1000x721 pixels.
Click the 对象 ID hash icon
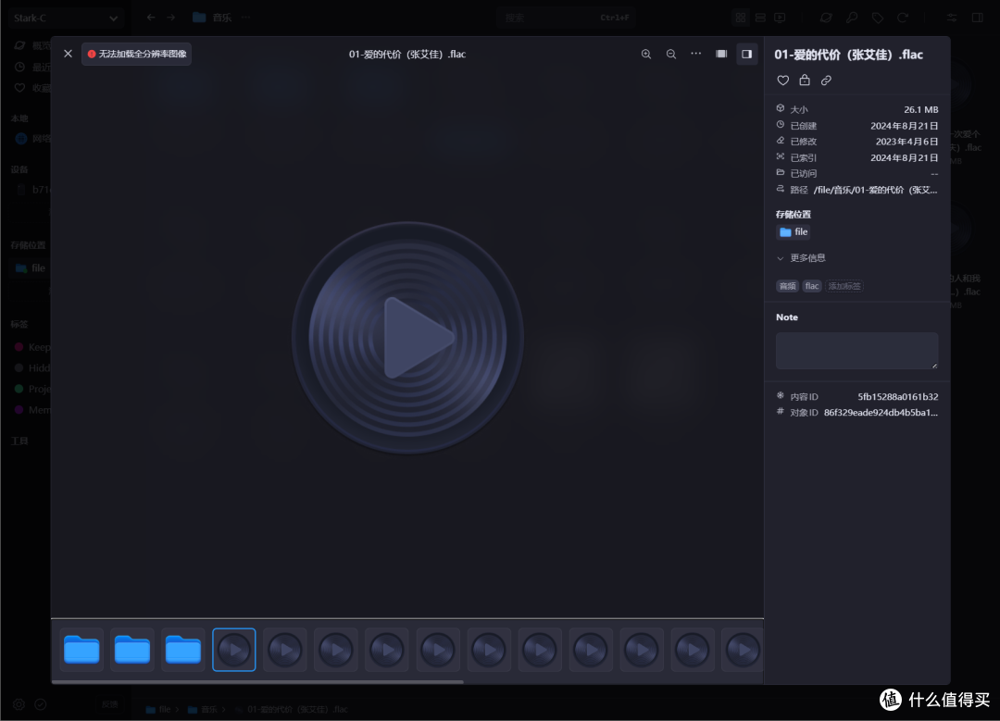point(780,412)
